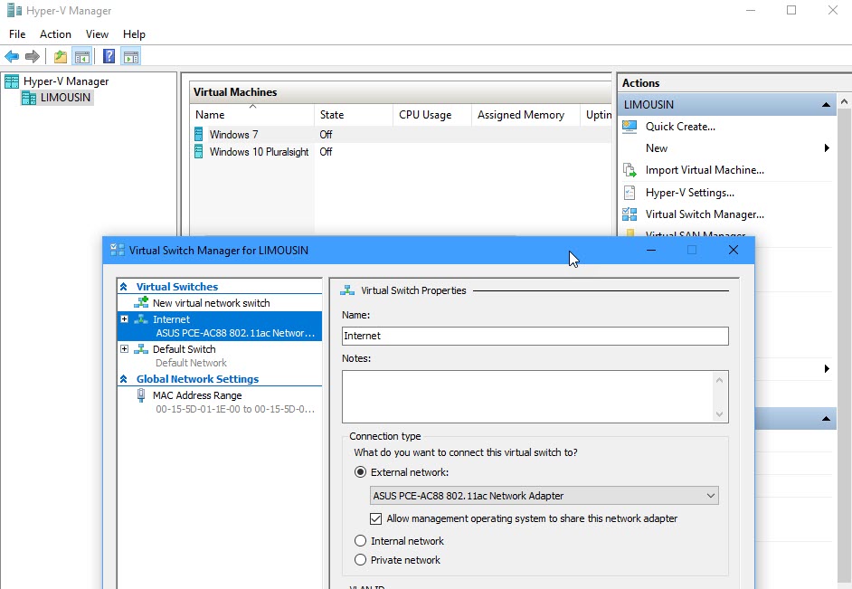Select the Internal network radio button
Image resolution: width=852 pixels, height=589 pixels.
pos(361,541)
